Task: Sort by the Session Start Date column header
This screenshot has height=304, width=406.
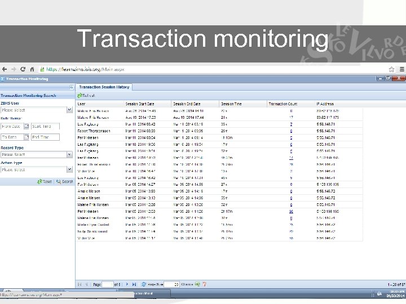Action: pos(147,104)
